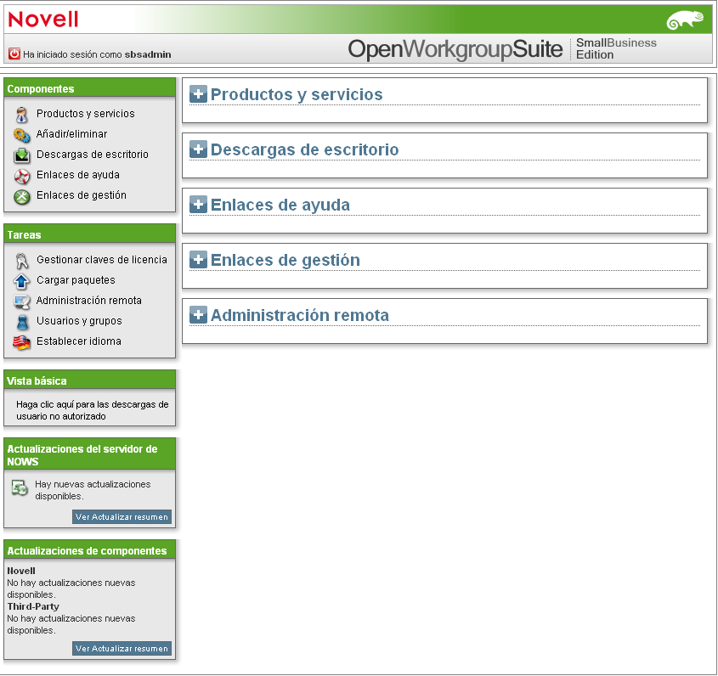
Task: Click the Third-Party updates label
Action: (x=33, y=606)
